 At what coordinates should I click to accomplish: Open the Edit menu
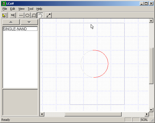tap(13, 9)
